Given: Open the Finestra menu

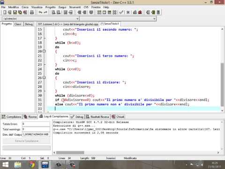Looking at the screenshot, I should click(x=96, y=7).
